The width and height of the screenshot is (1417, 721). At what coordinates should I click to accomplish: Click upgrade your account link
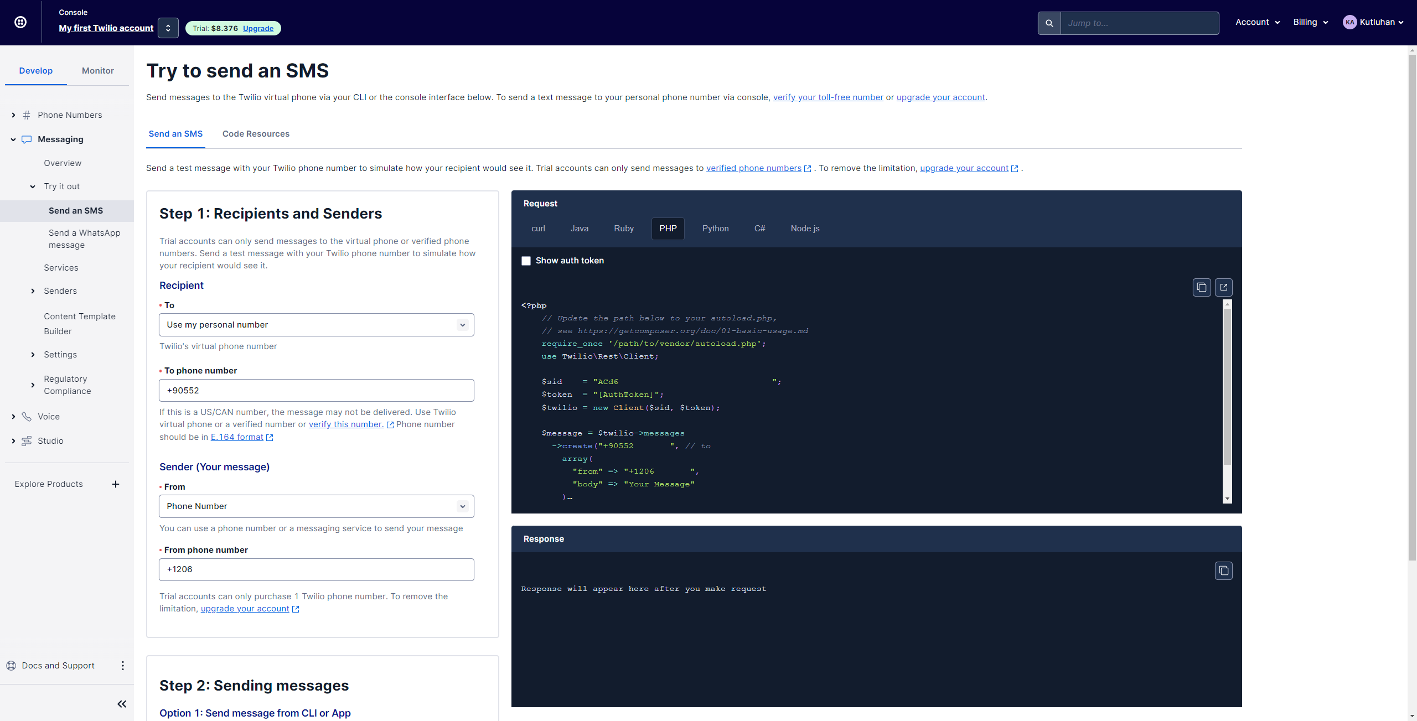[940, 97]
